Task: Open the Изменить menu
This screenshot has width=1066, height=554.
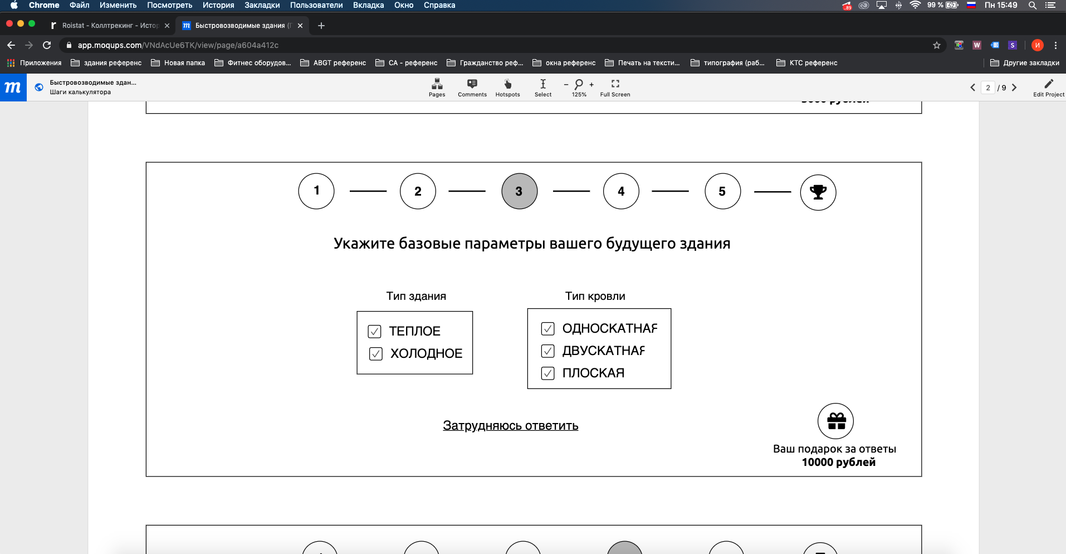Action: click(x=118, y=5)
